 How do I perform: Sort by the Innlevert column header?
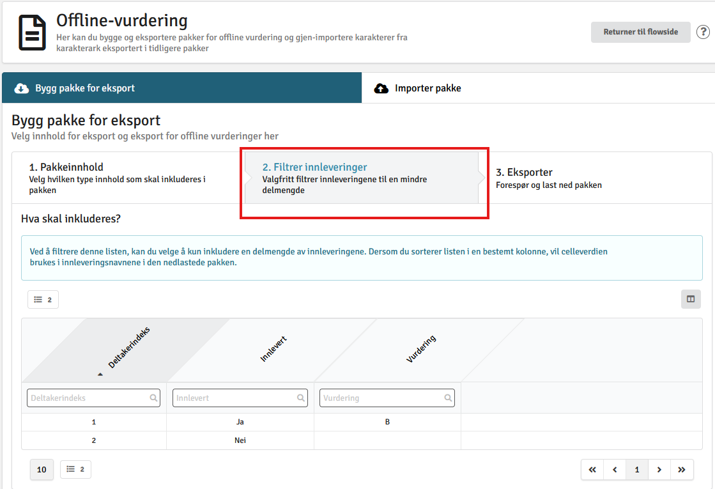[x=273, y=349]
